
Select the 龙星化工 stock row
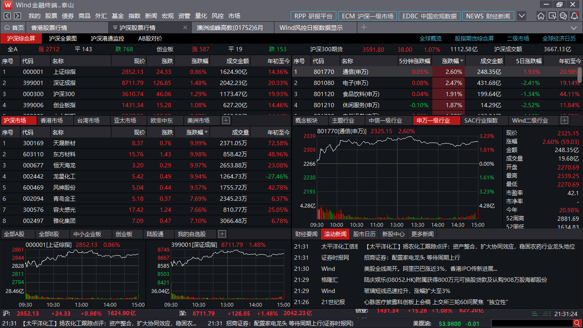click(146, 176)
